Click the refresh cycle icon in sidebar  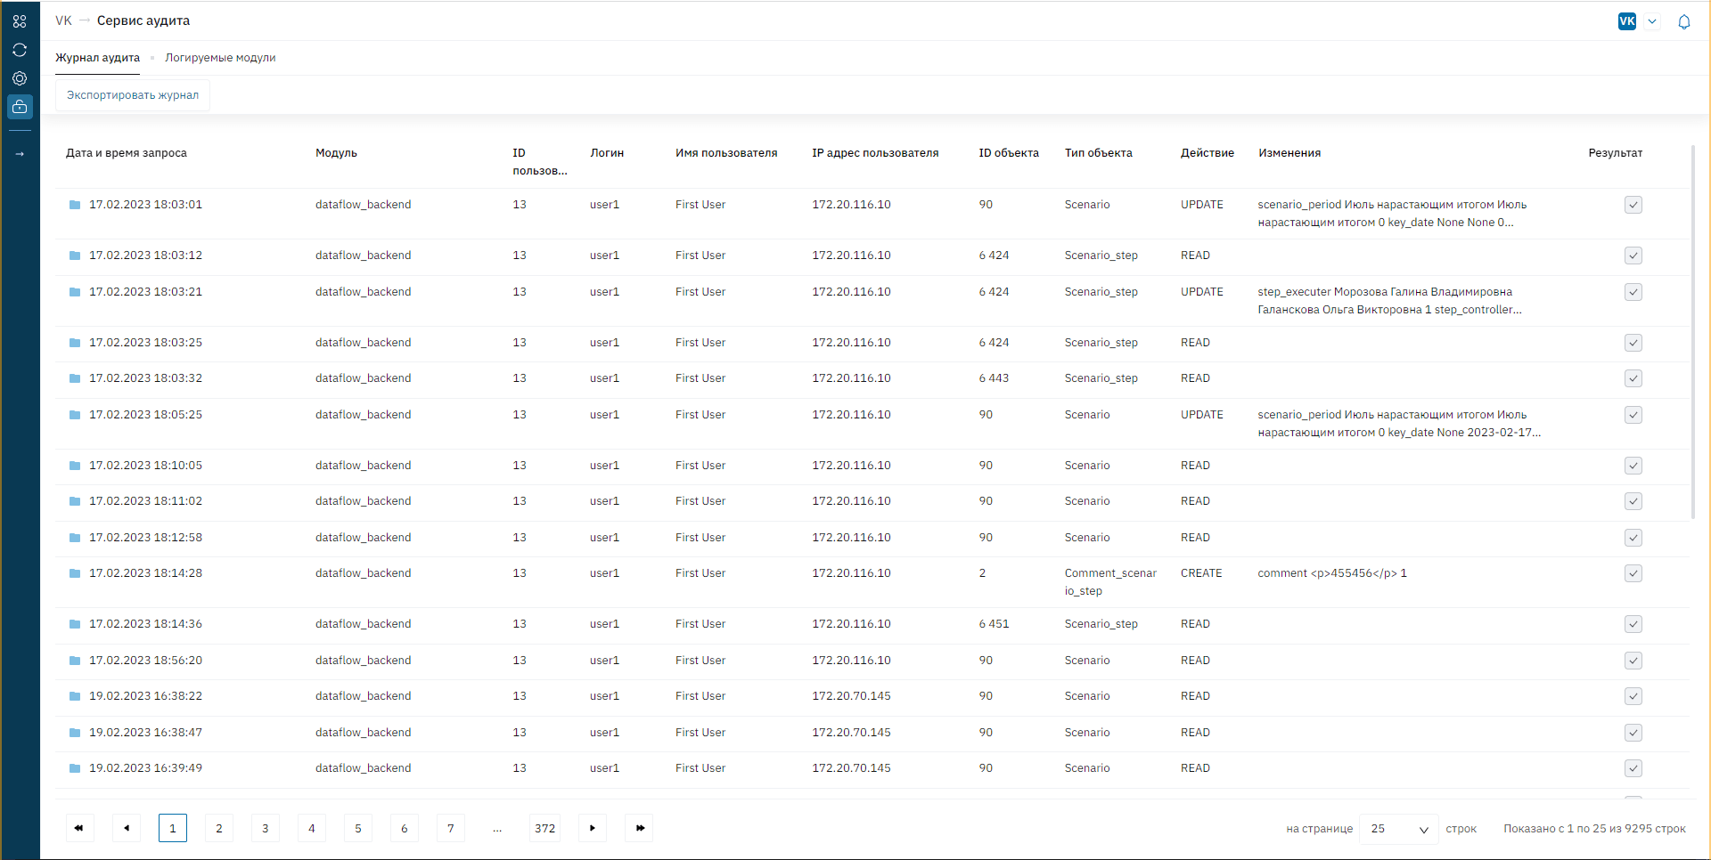point(20,50)
